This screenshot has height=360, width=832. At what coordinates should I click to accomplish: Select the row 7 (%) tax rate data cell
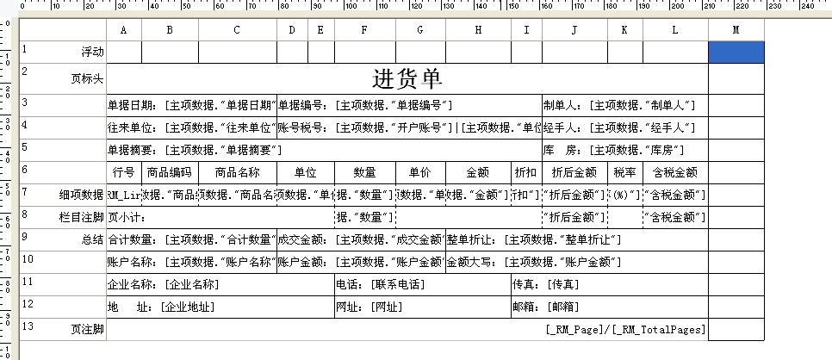pyautogui.click(x=625, y=195)
